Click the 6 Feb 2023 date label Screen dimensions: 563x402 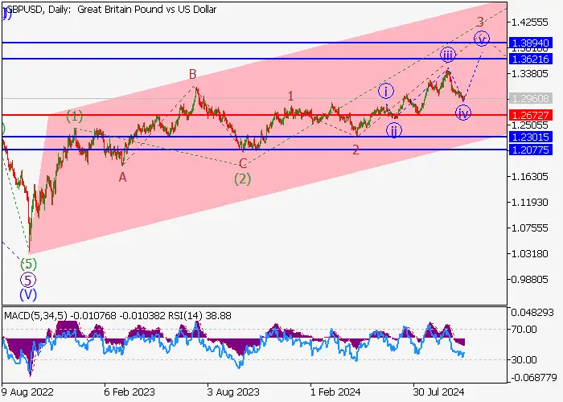(129, 392)
